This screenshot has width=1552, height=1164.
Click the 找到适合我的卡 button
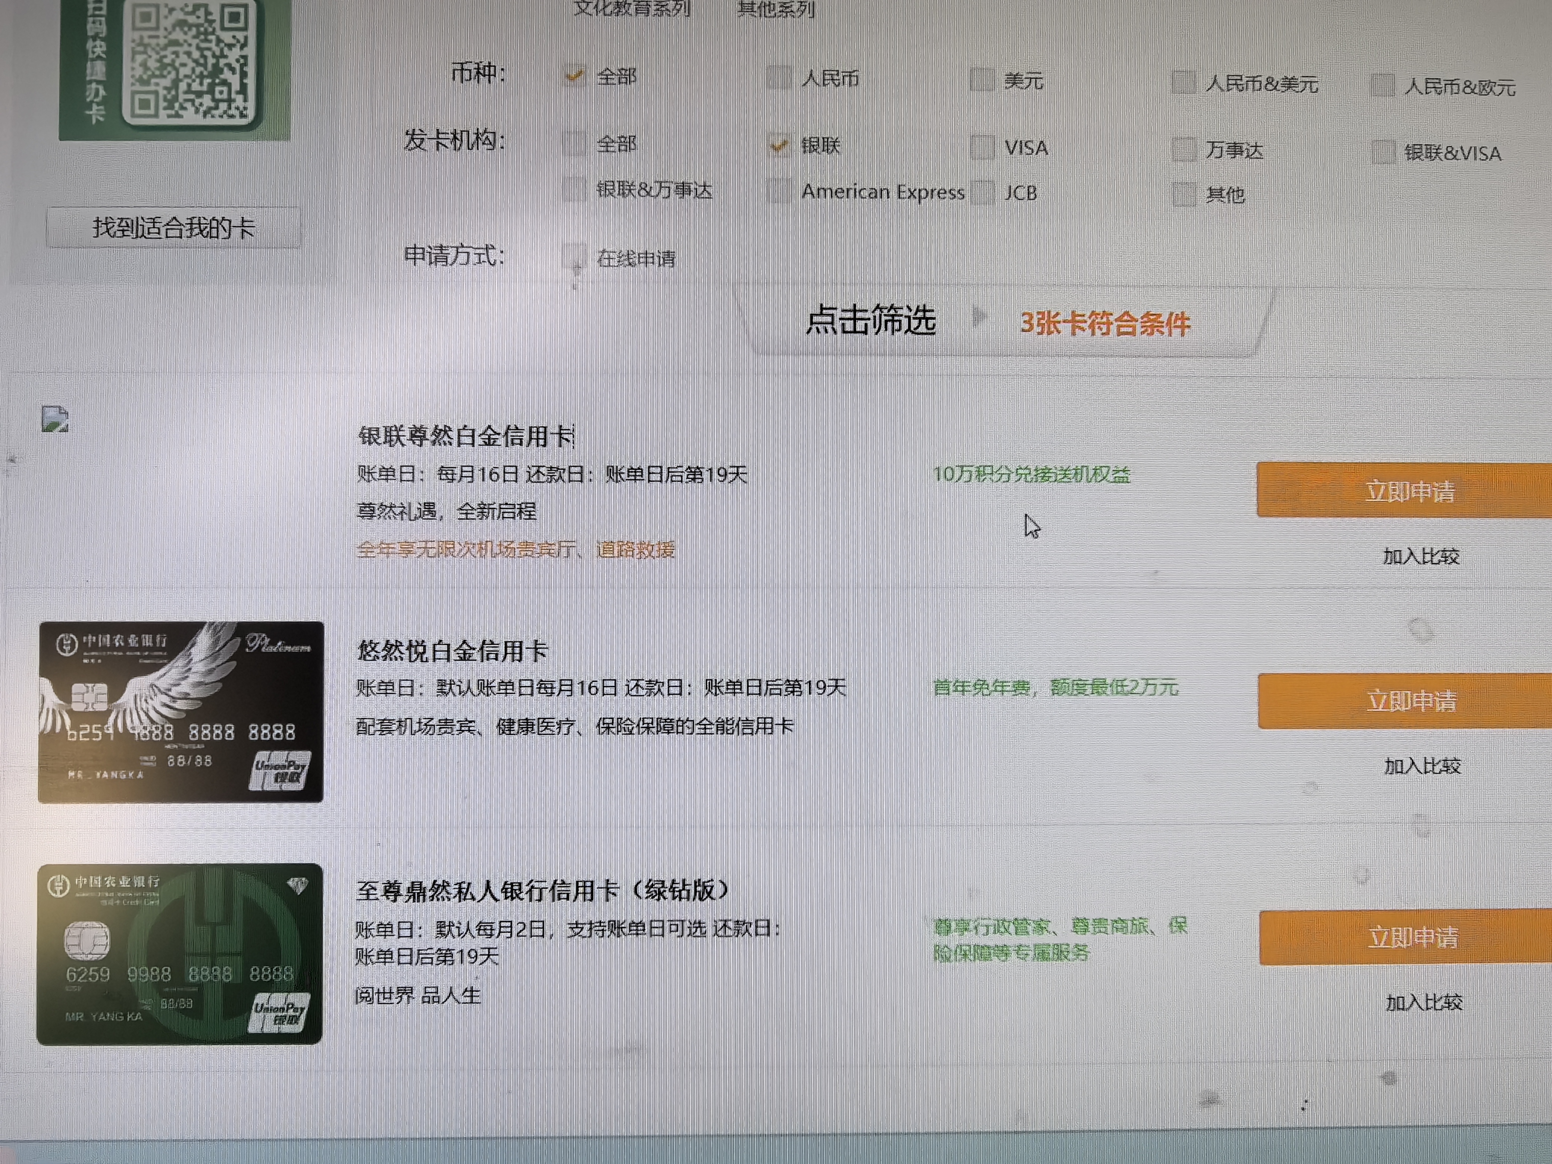tap(173, 227)
